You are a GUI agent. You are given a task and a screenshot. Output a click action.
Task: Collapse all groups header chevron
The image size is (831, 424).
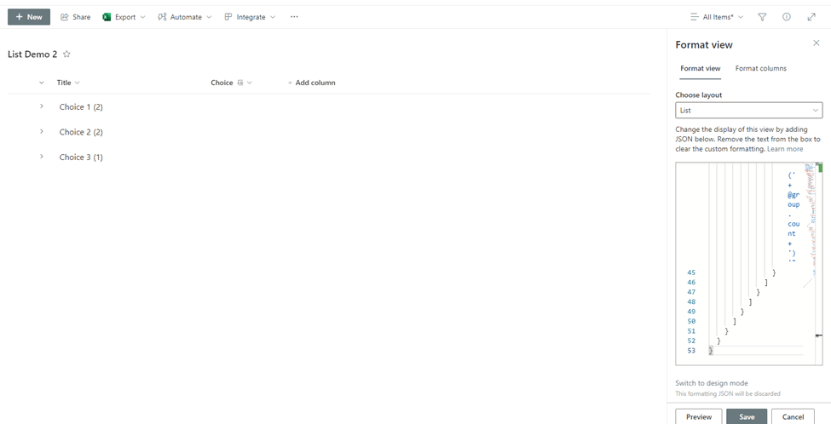coord(42,83)
